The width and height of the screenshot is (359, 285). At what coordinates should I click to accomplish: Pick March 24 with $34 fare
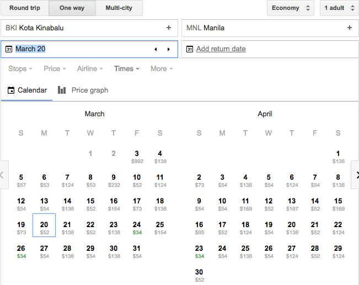[137, 228]
